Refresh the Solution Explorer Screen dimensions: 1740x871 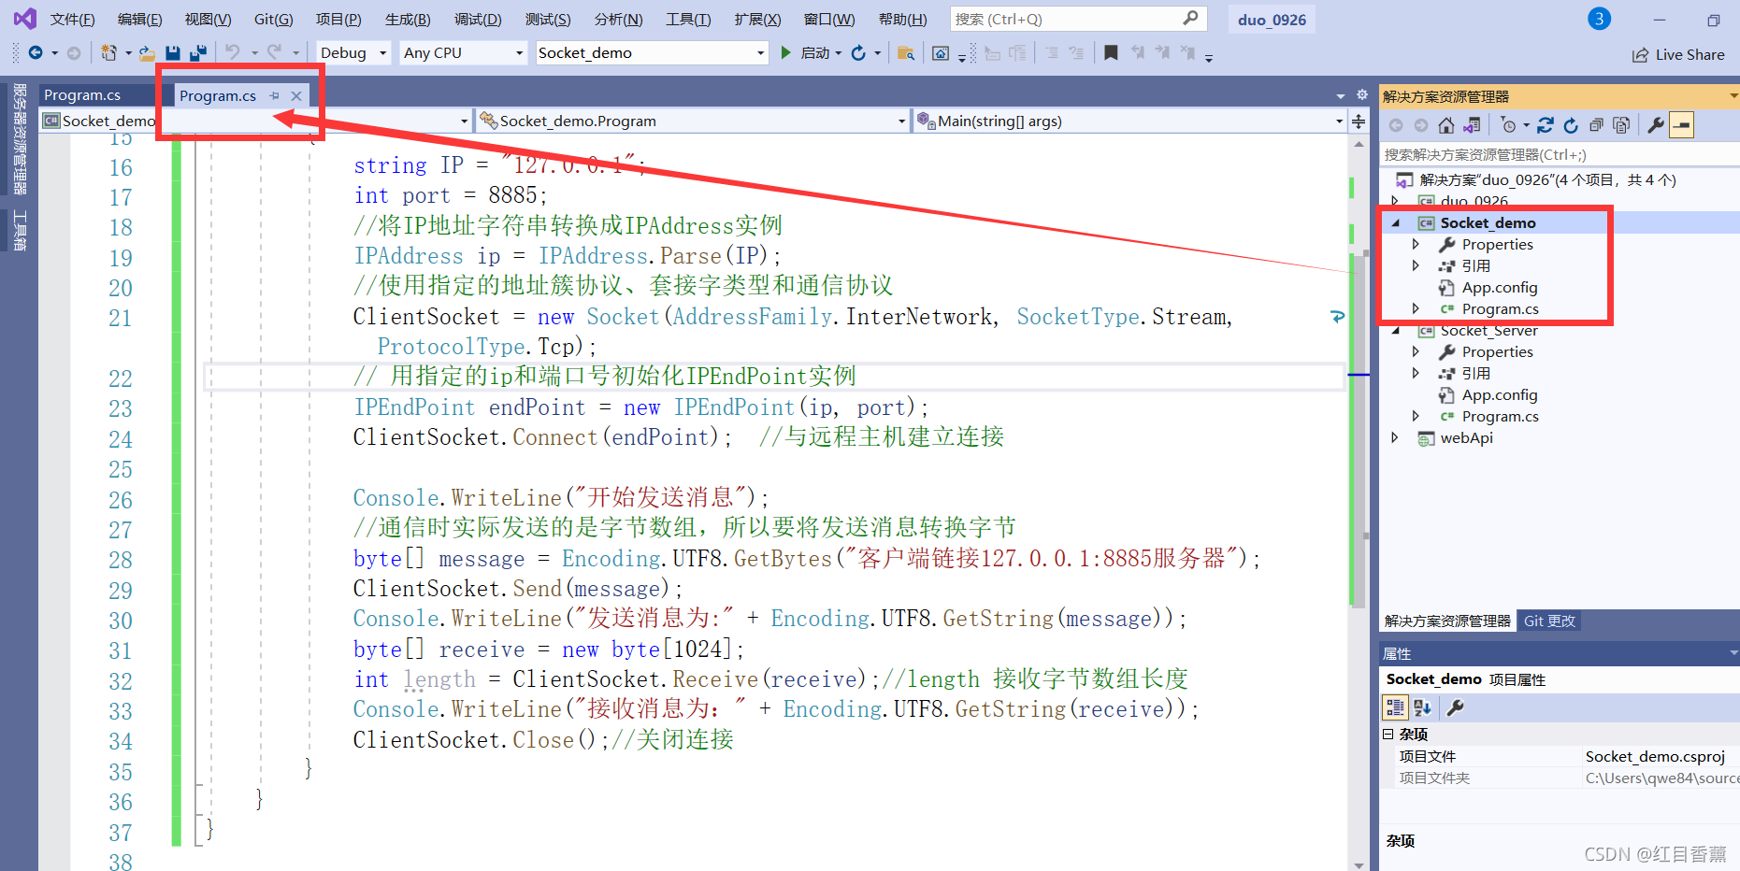pos(1571,125)
